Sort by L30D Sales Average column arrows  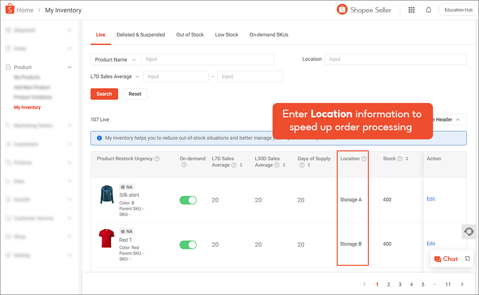pos(284,165)
